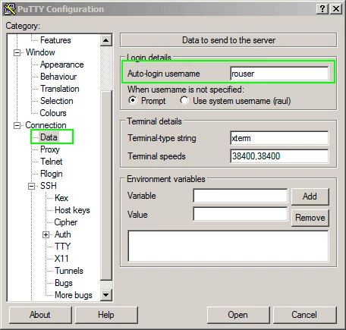346x330 pixels.
Task: Open the X11 category
Action: 61,259
